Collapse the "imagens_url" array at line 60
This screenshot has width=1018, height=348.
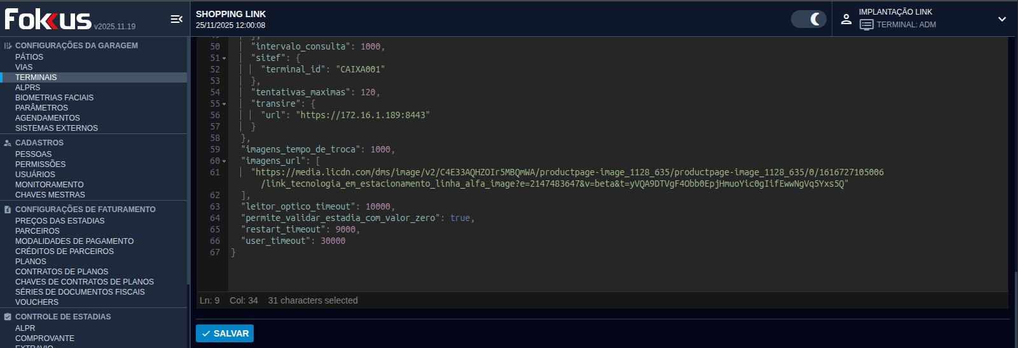(224, 161)
